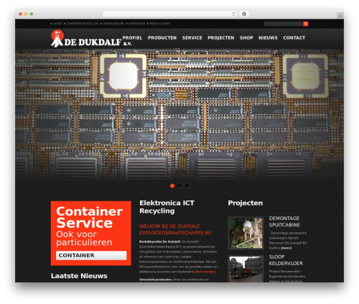Click the 'lees verder' link
The width and height of the screenshot is (359, 304).
point(205,272)
